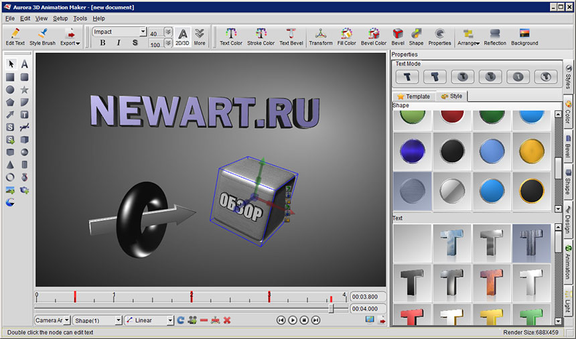Open the Help menu
This screenshot has width=576, height=339.
(x=98, y=18)
